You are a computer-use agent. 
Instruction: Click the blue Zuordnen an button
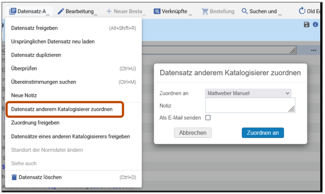pos(263,133)
